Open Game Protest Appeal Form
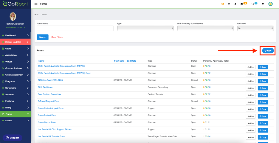 click(x=51, y=108)
